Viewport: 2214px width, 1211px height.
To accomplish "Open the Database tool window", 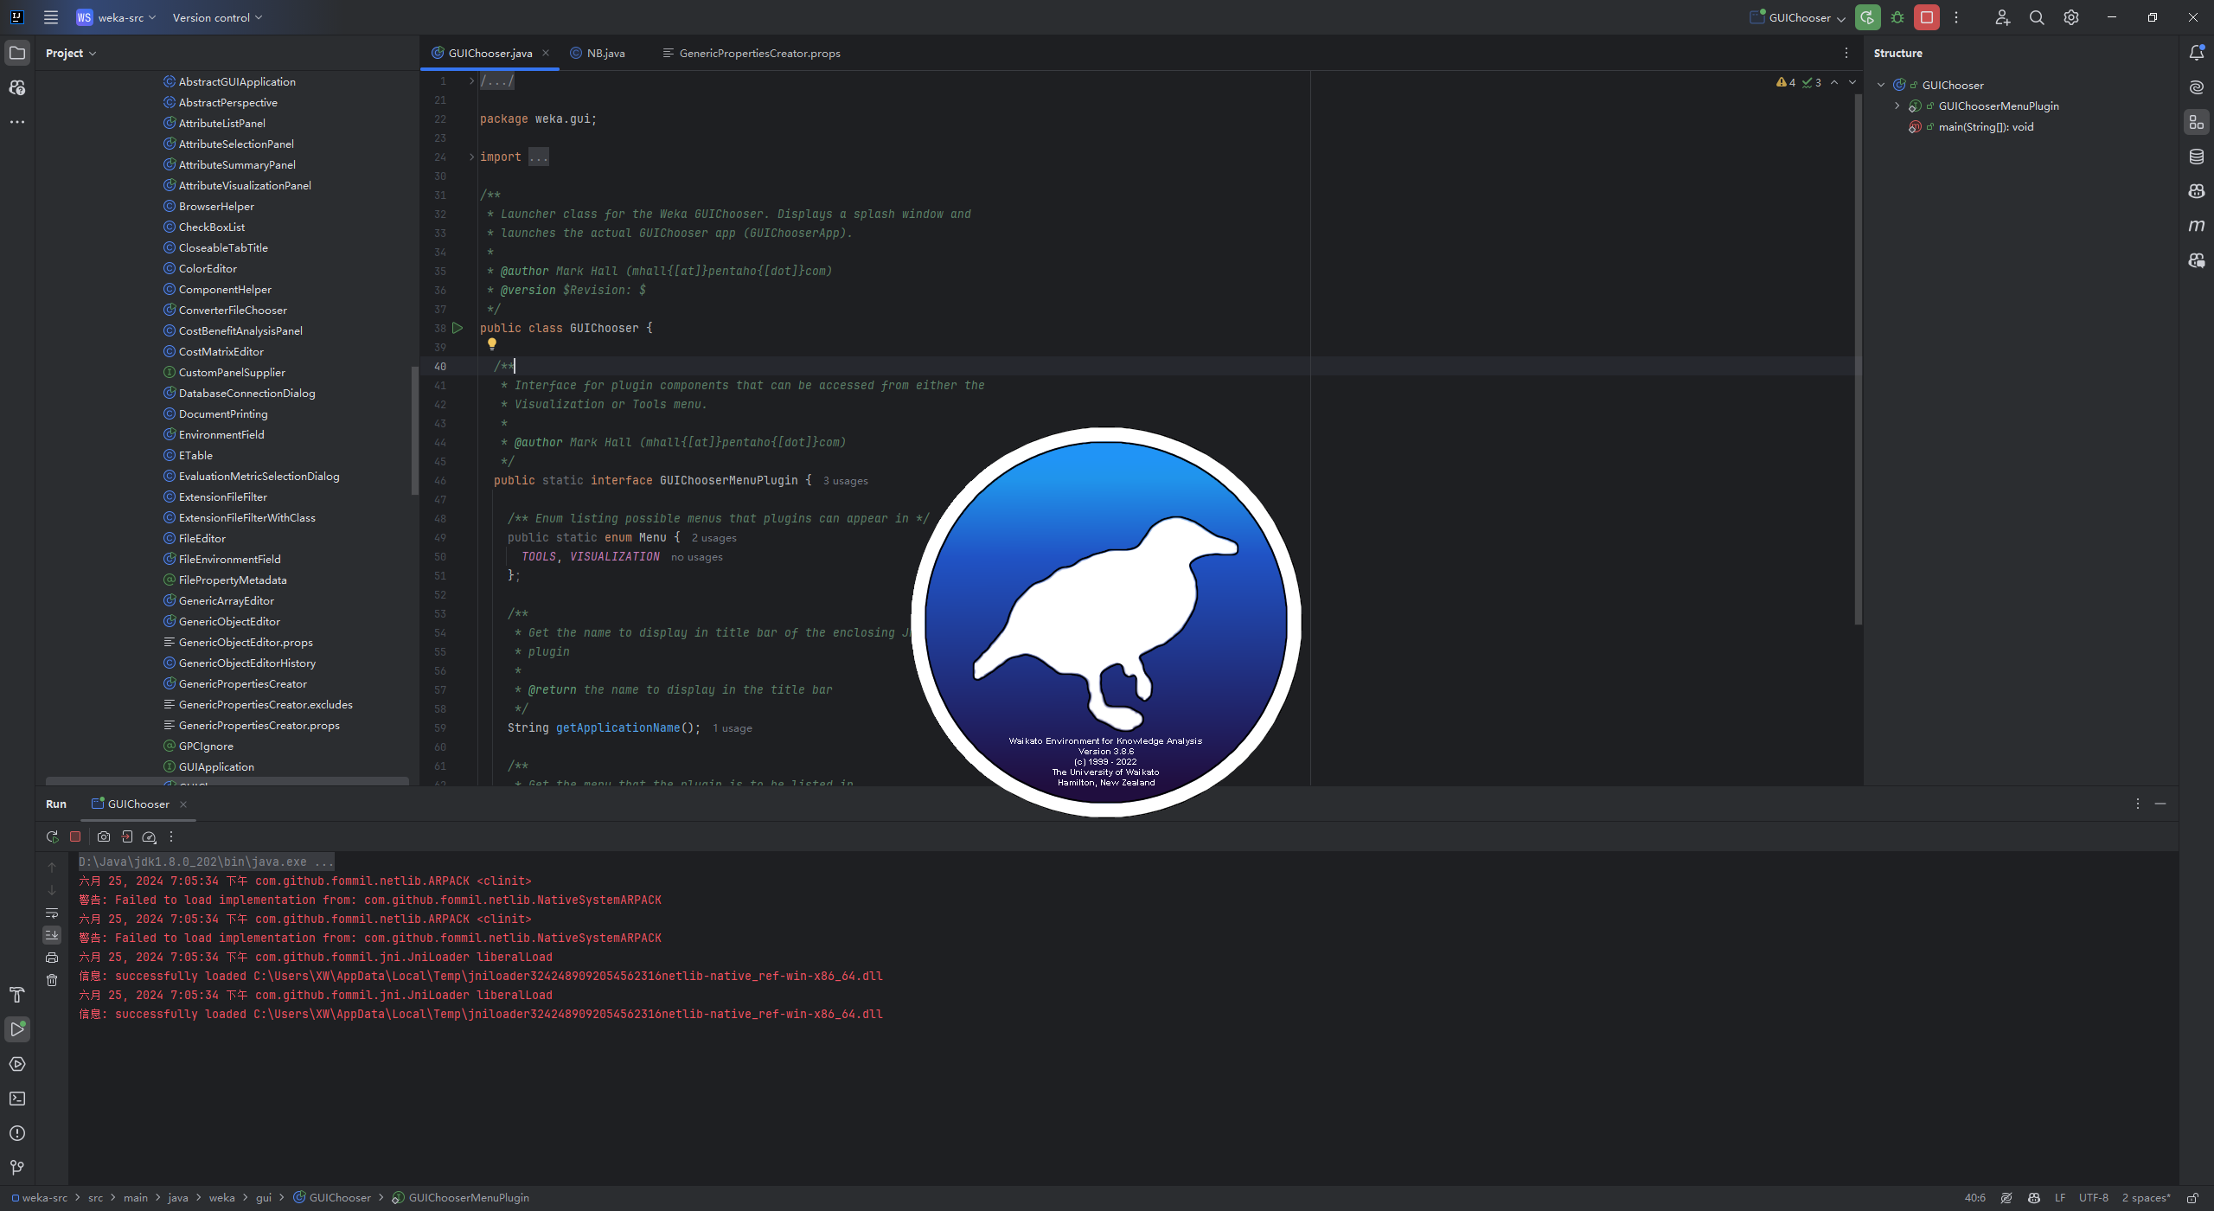I will point(2197,157).
